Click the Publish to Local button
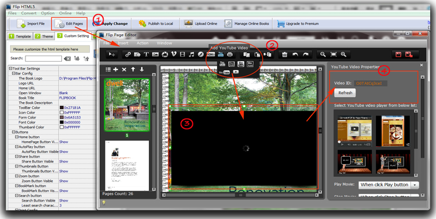This screenshot has width=436, height=219. coord(156,24)
